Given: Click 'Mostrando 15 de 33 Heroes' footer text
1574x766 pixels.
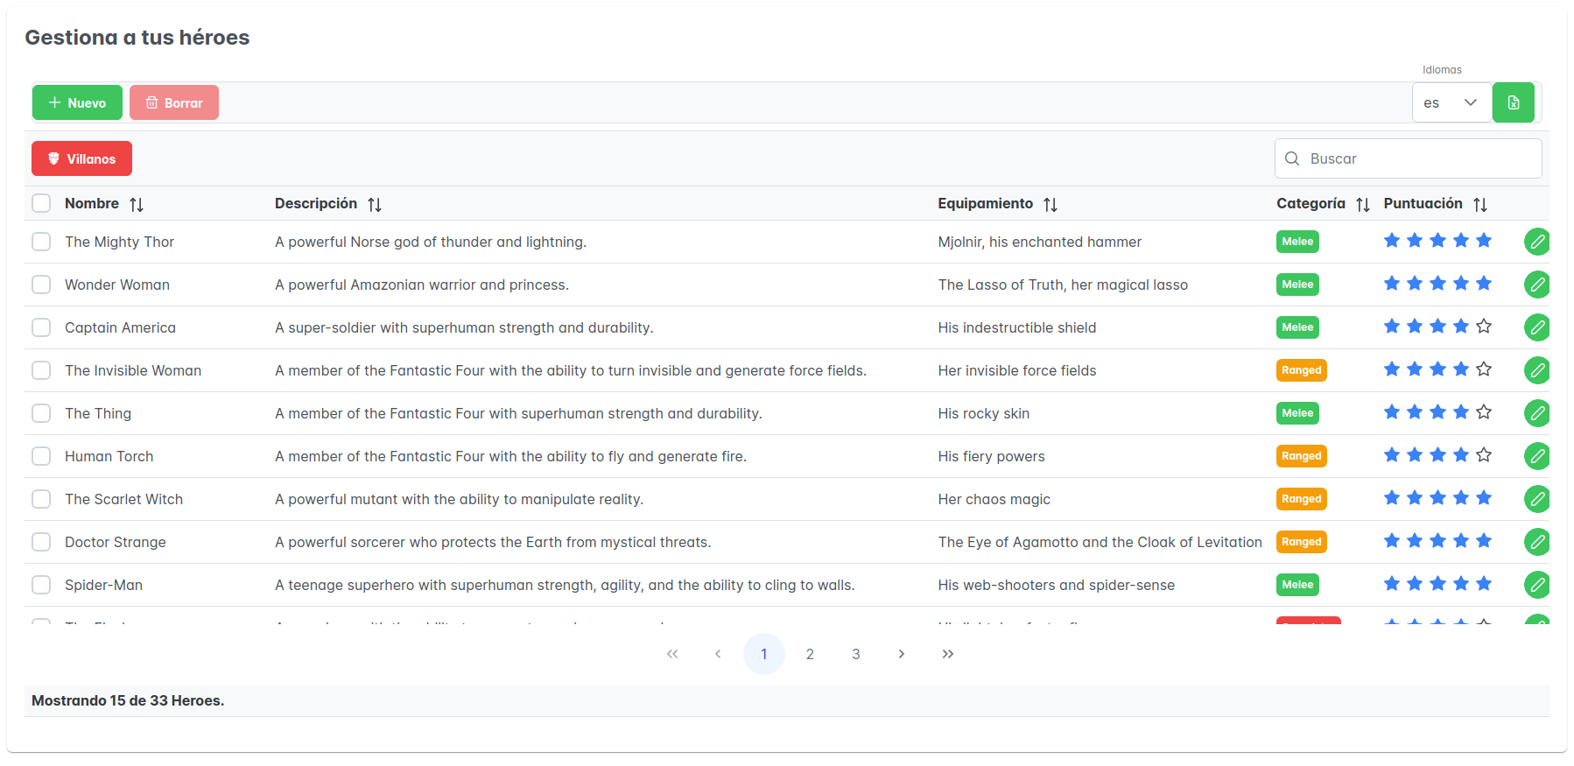Looking at the screenshot, I should pyautogui.click(x=128, y=700).
